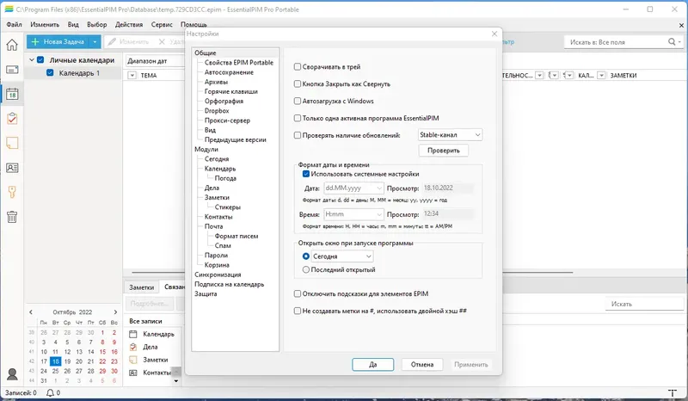This screenshot has width=688, height=401.
Task: Select Формат писем under Почта
Action: (x=236, y=236)
